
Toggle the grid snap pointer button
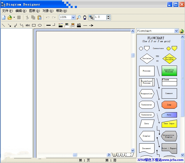pyautogui.click(x=91, y=17)
